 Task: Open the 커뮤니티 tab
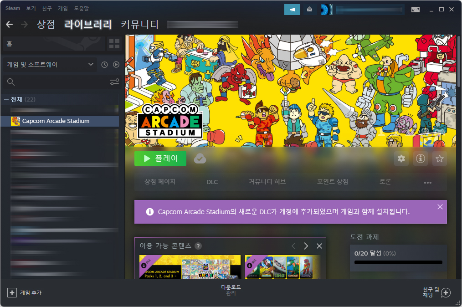[x=140, y=25]
